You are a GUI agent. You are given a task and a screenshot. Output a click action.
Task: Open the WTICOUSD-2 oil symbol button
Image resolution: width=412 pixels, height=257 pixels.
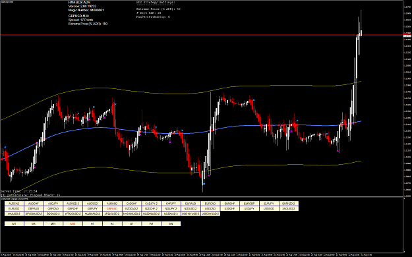(73, 214)
